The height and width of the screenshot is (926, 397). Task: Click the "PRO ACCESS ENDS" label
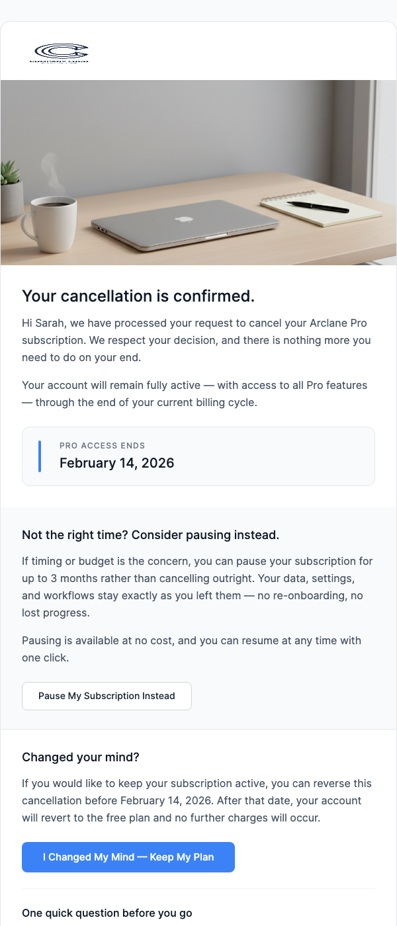[102, 446]
